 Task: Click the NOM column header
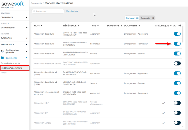[37, 26]
